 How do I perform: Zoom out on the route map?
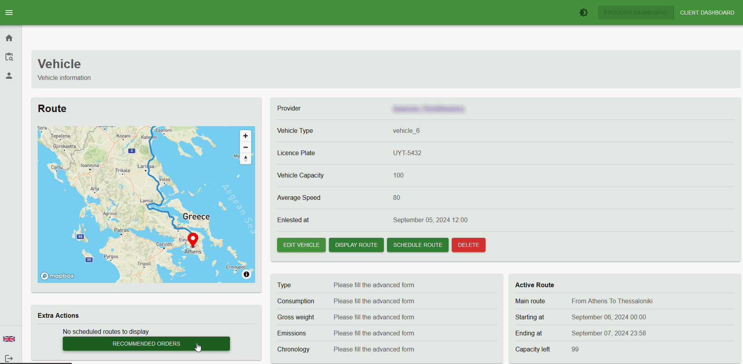coord(245,147)
